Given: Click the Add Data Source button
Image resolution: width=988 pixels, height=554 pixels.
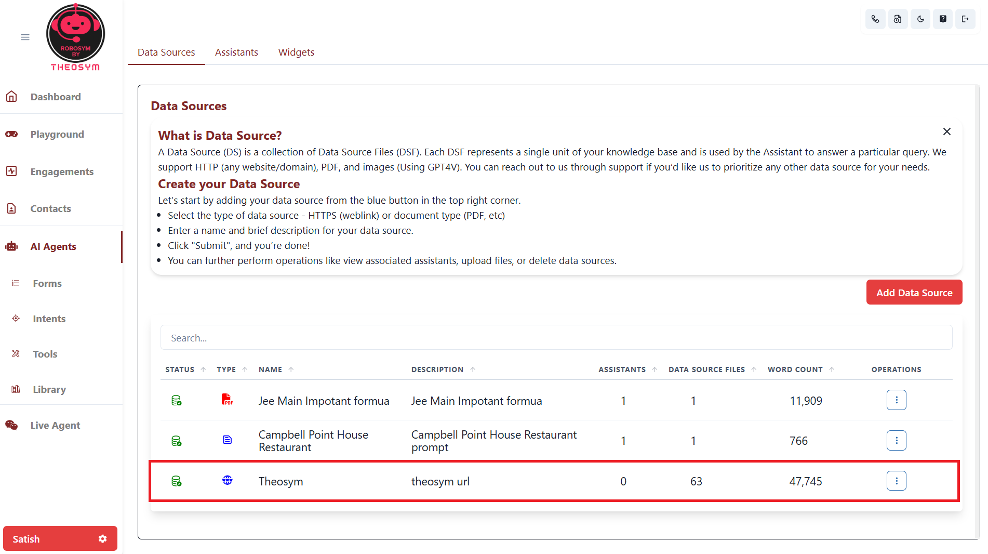Looking at the screenshot, I should pos(914,292).
